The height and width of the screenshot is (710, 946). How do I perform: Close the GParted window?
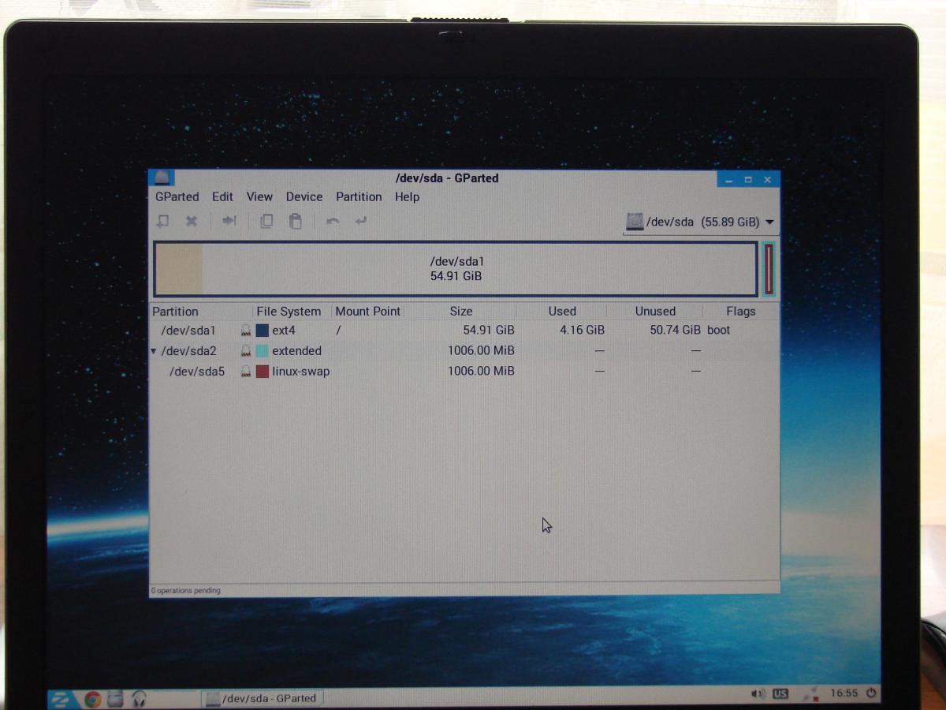768,180
